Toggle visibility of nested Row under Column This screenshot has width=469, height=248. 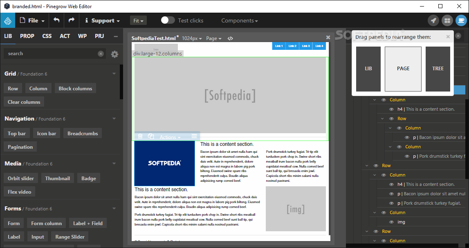[x=391, y=118]
